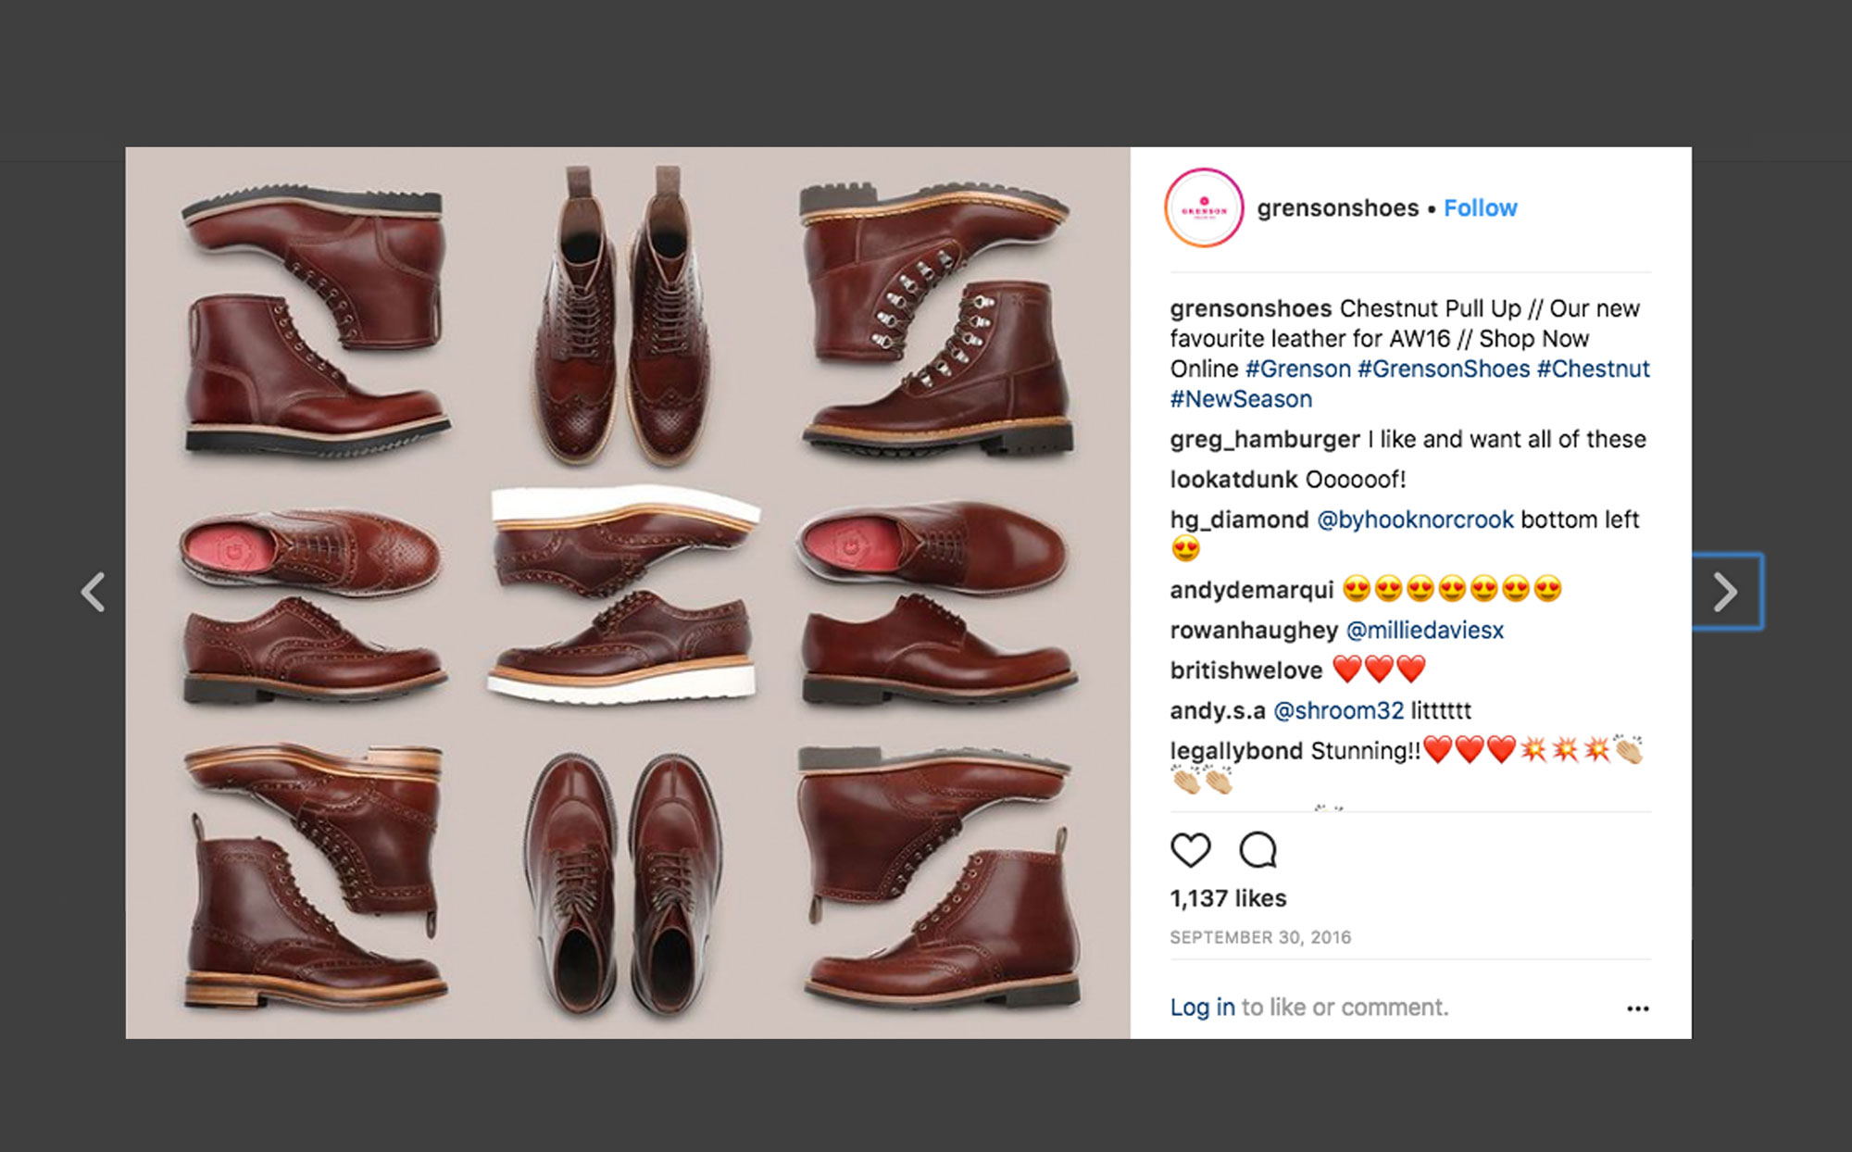Open the #Chestnut hashtag link

[x=1593, y=369]
